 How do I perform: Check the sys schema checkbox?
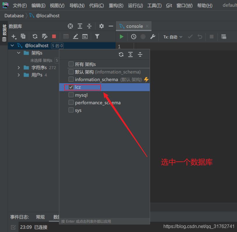point(71,110)
